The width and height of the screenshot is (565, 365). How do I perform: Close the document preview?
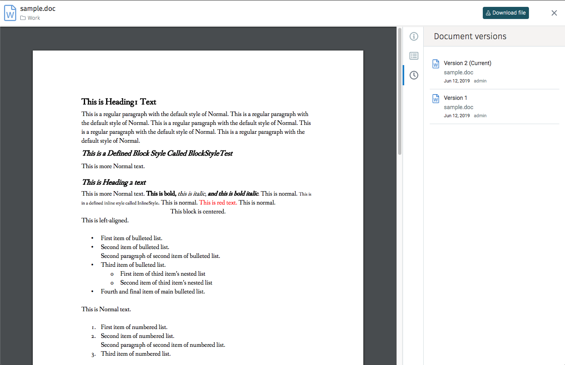click(554, 13)
